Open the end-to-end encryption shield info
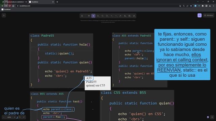 pos(208,117)
